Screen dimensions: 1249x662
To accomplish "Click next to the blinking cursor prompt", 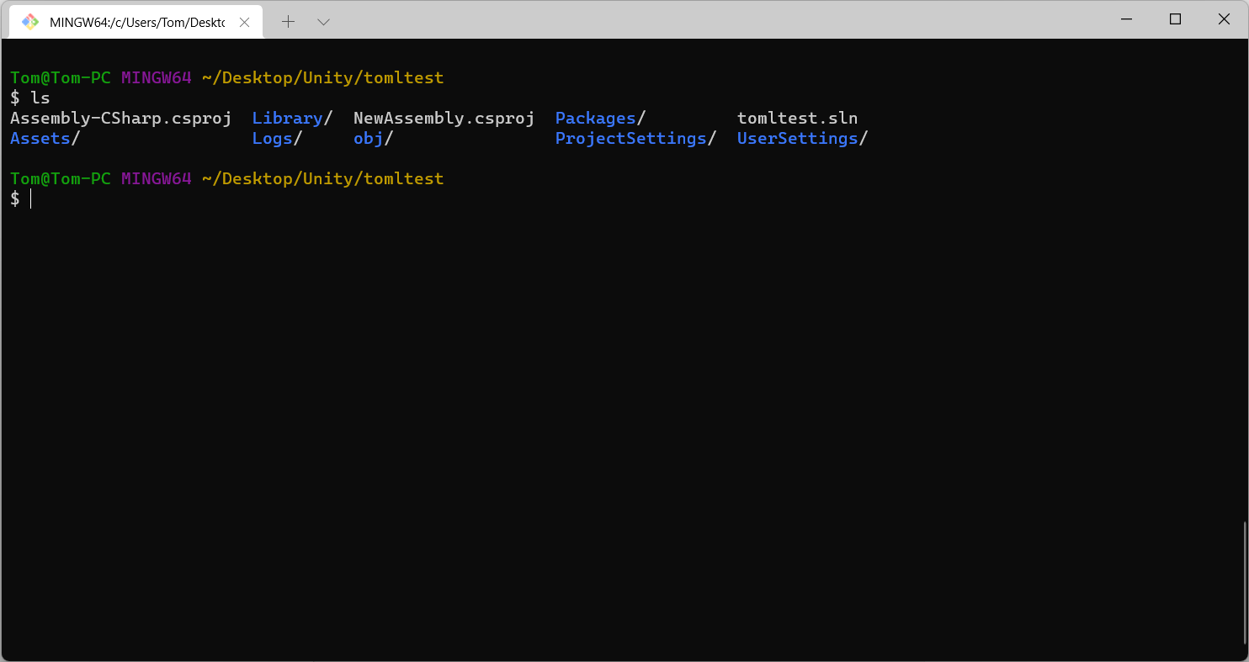I will pos(34,199).
